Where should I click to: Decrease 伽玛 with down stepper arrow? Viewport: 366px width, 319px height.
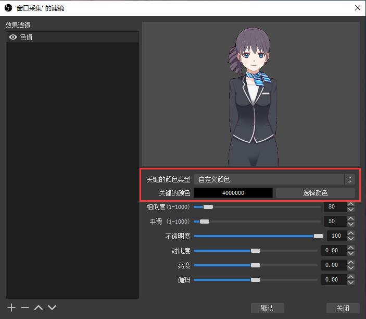350,283
